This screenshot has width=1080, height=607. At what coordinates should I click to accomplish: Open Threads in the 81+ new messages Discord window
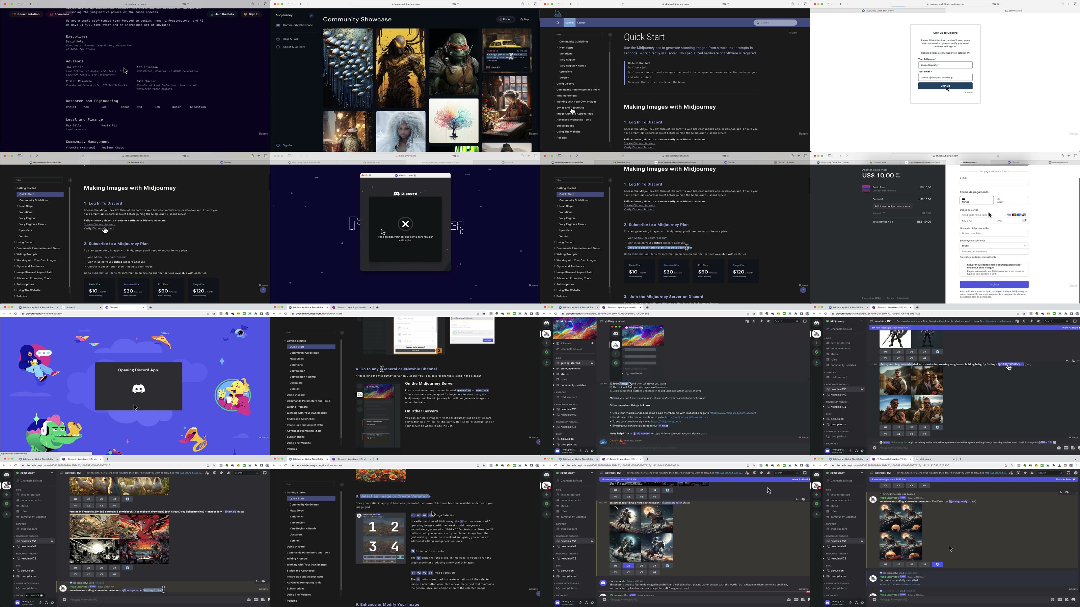point(1017,321)
